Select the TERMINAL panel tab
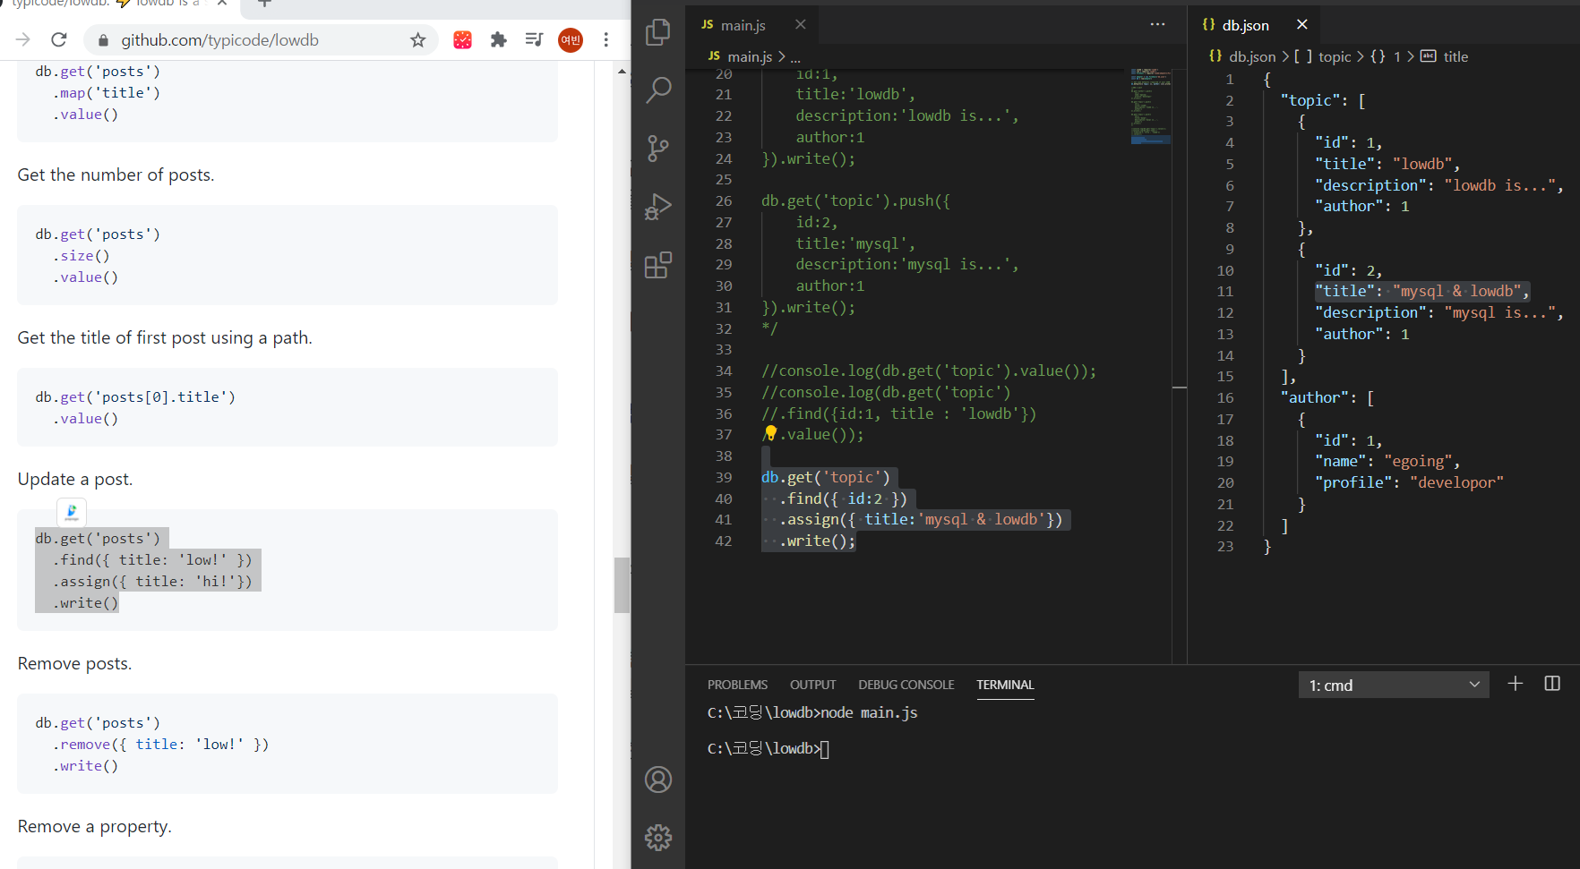 pos(1005,685)
